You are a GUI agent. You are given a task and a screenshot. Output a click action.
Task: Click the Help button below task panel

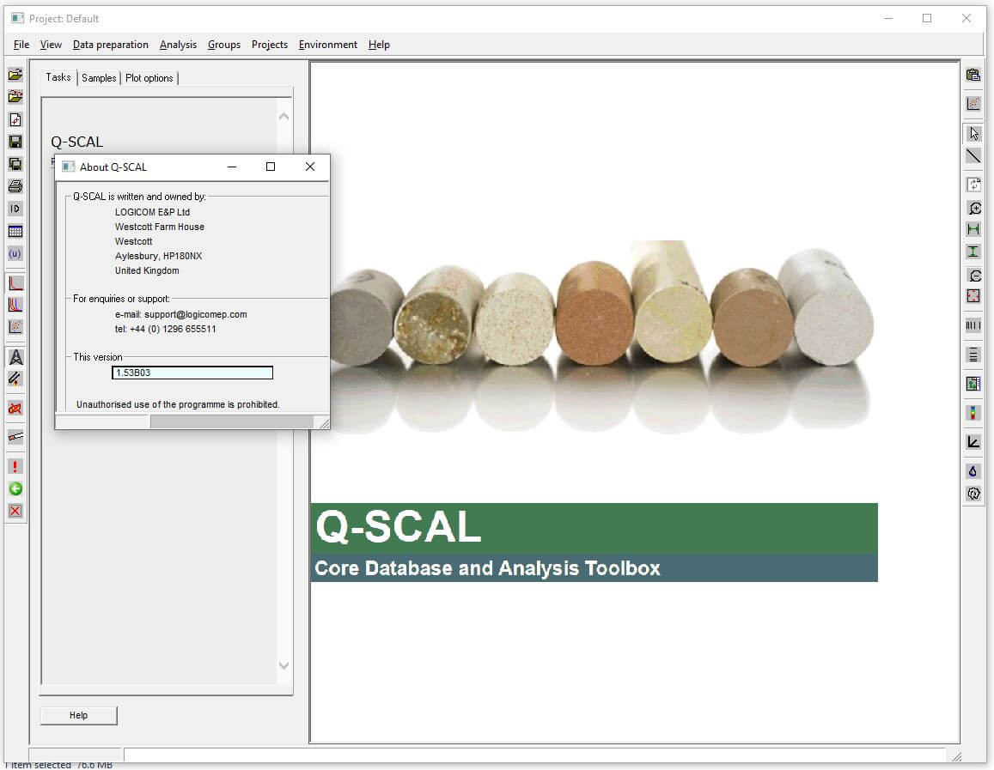pyautogui.click(x=78, y=715)
